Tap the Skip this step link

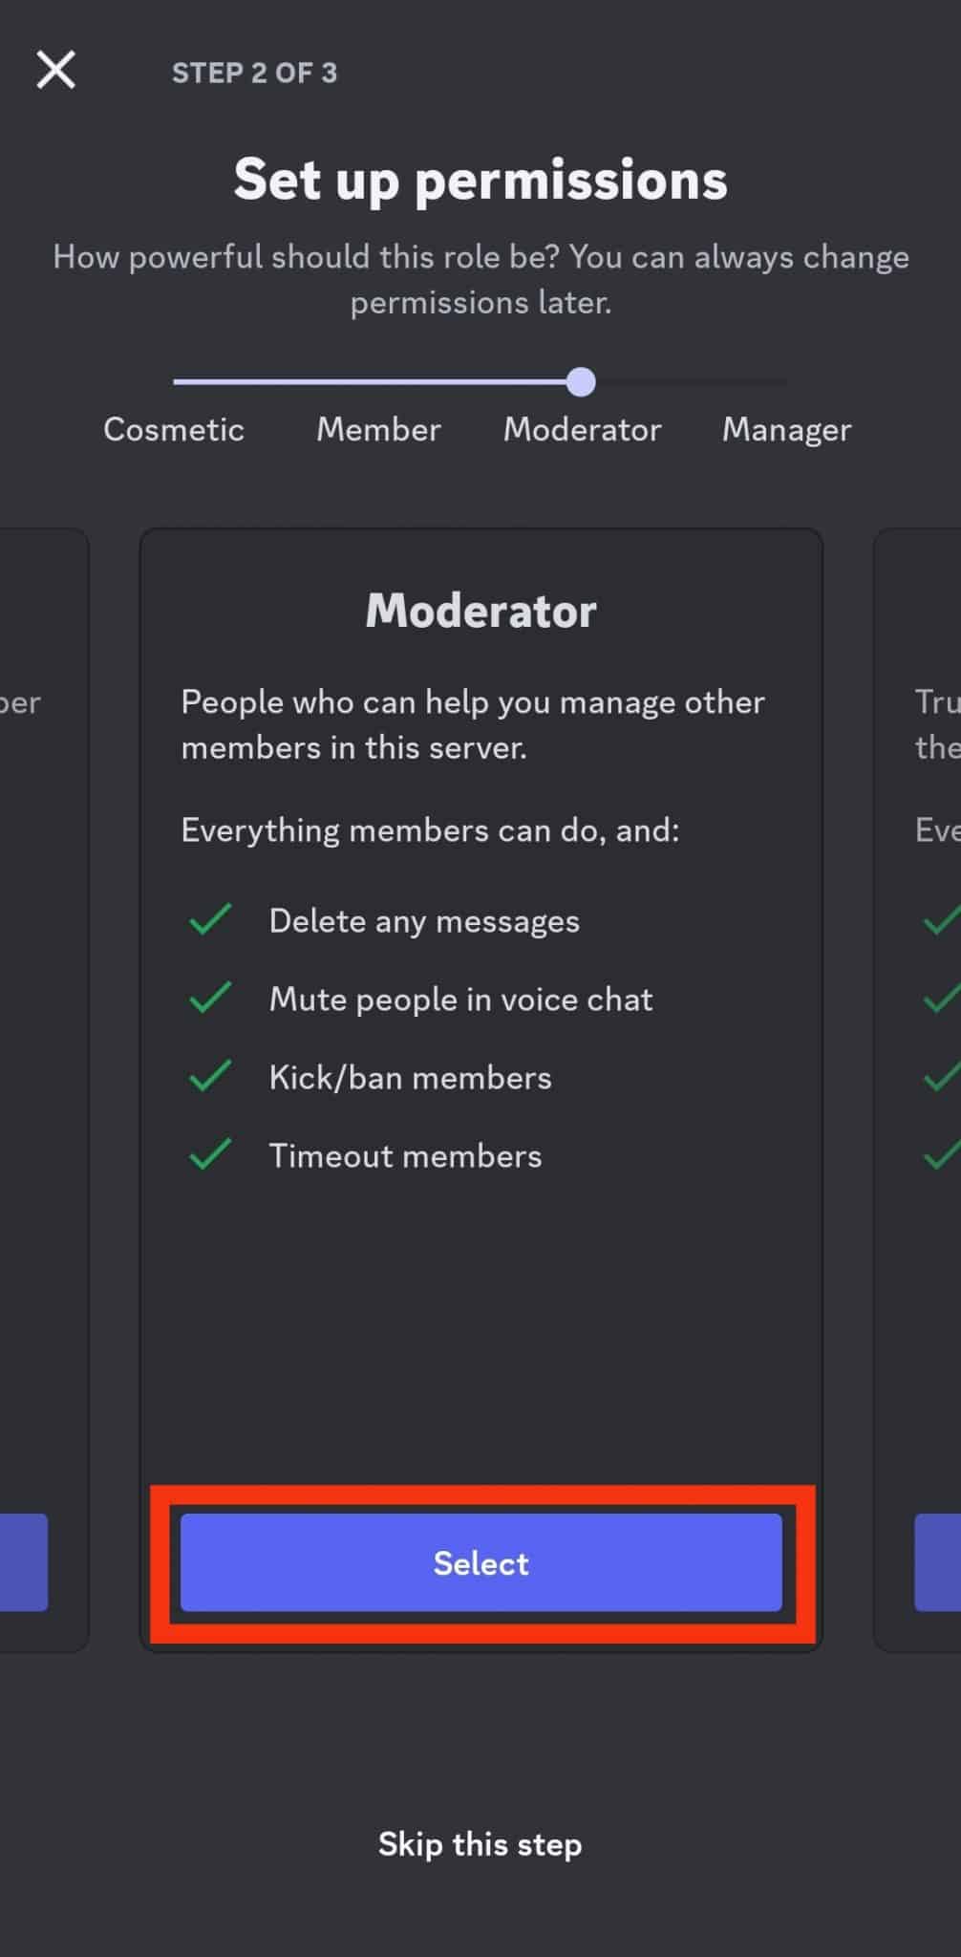(480, 1844)
